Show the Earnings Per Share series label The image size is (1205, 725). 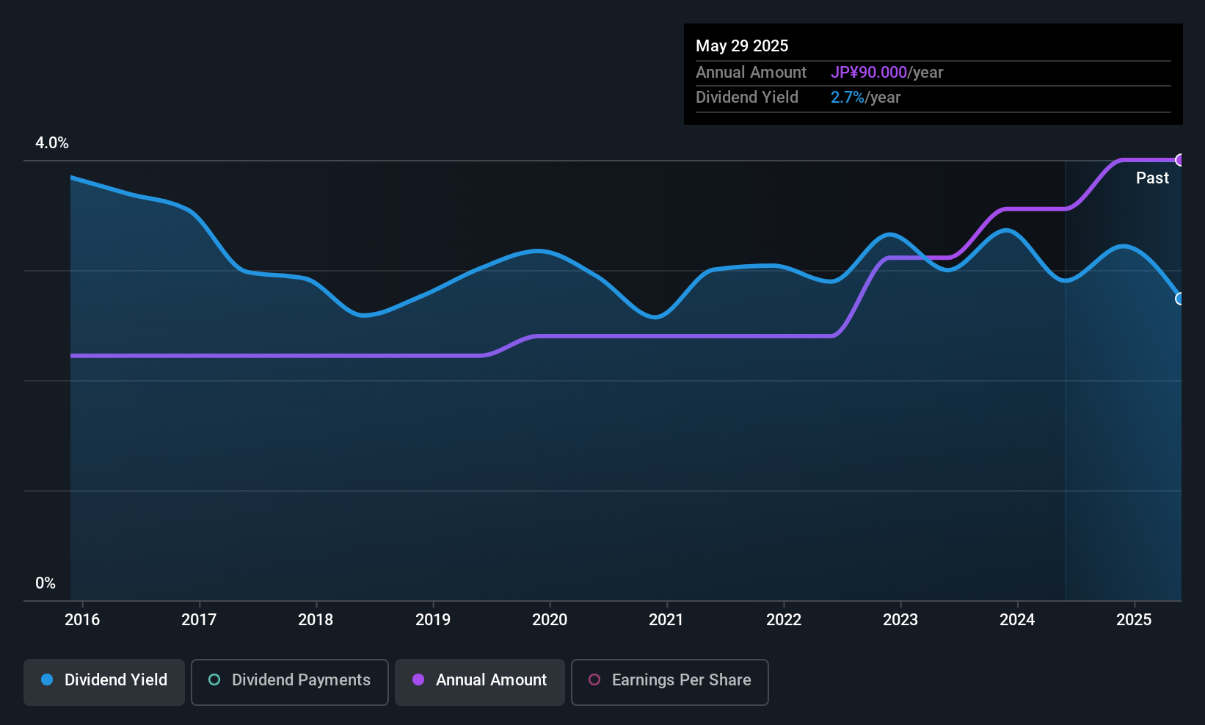pos(681,680)
